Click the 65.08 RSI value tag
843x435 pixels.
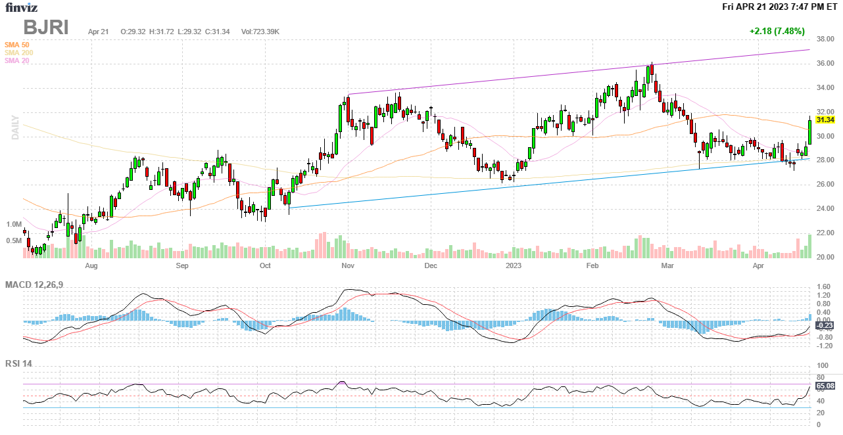[825, 386]
